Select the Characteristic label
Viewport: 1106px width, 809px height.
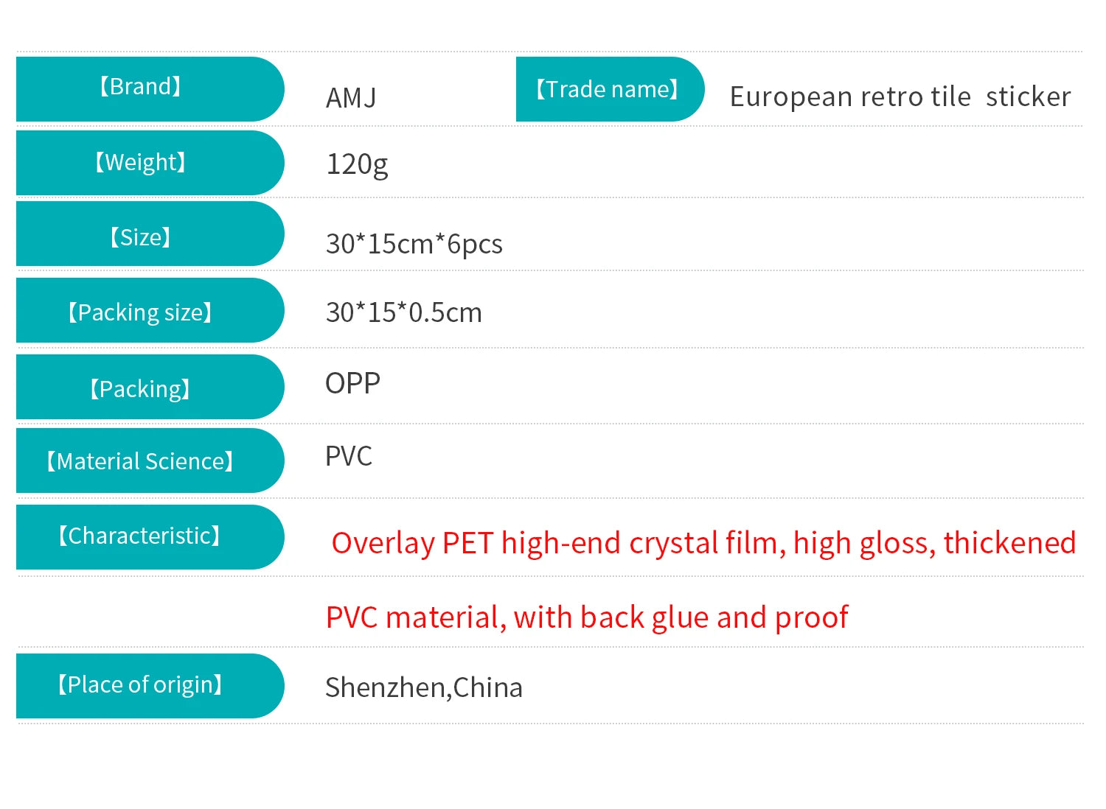click(140, 536)
